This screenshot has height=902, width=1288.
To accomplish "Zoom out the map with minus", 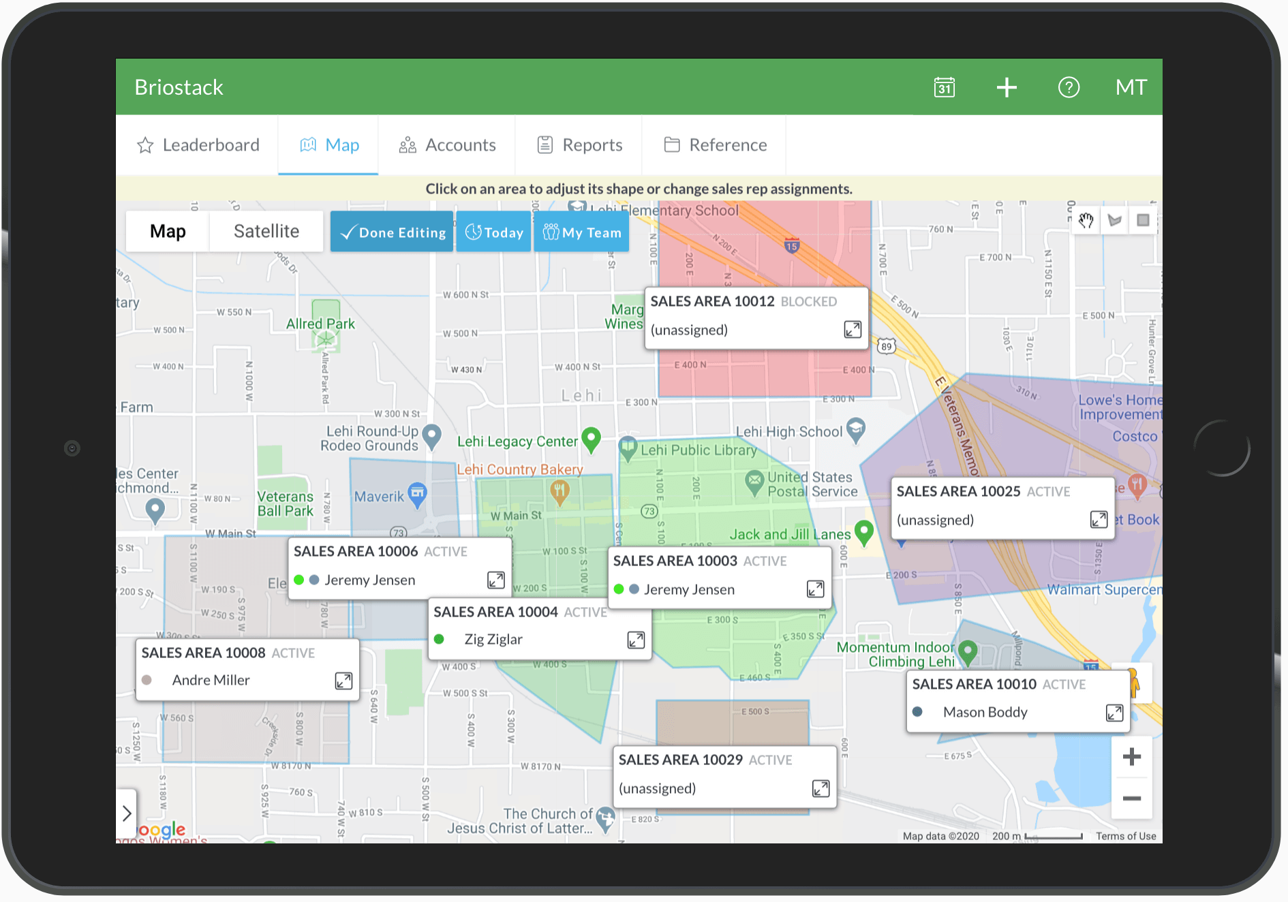I will coord(1132,798).
